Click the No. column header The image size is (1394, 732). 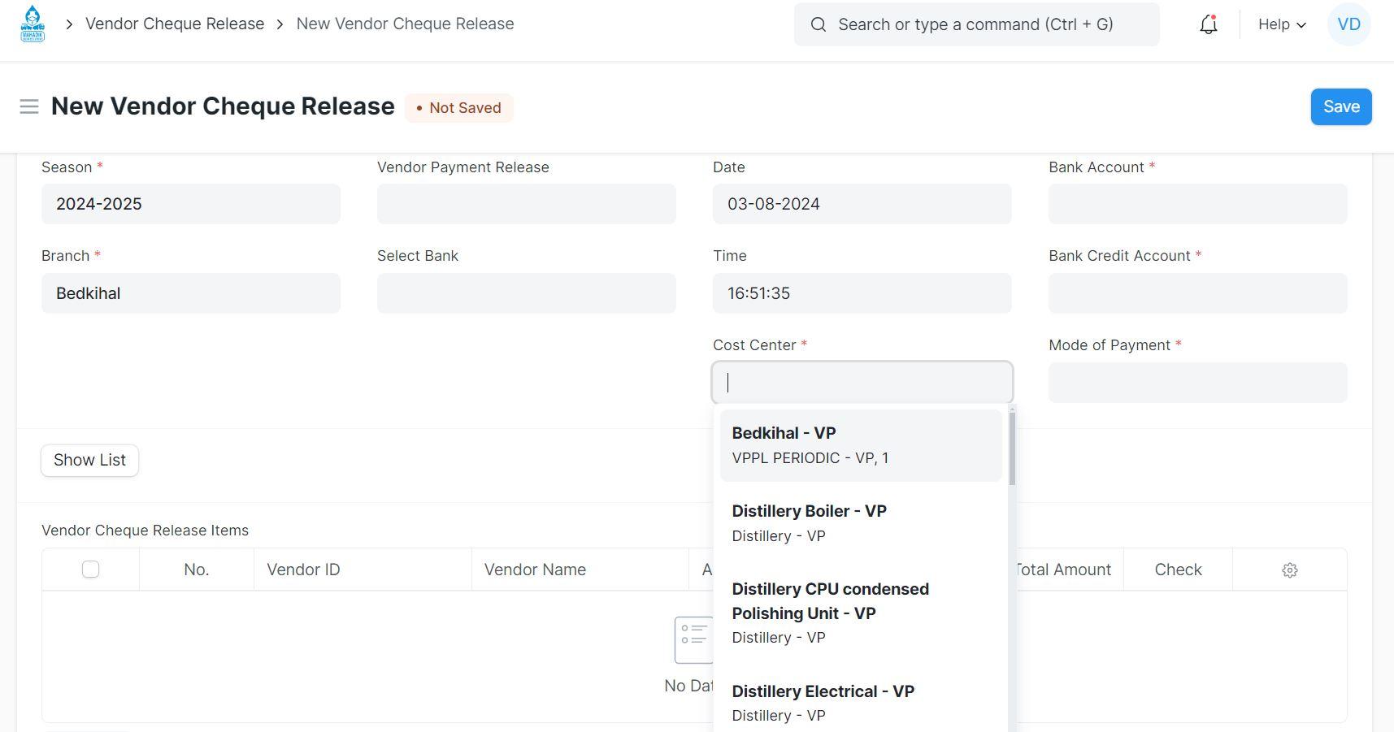[x=197, y=570]
